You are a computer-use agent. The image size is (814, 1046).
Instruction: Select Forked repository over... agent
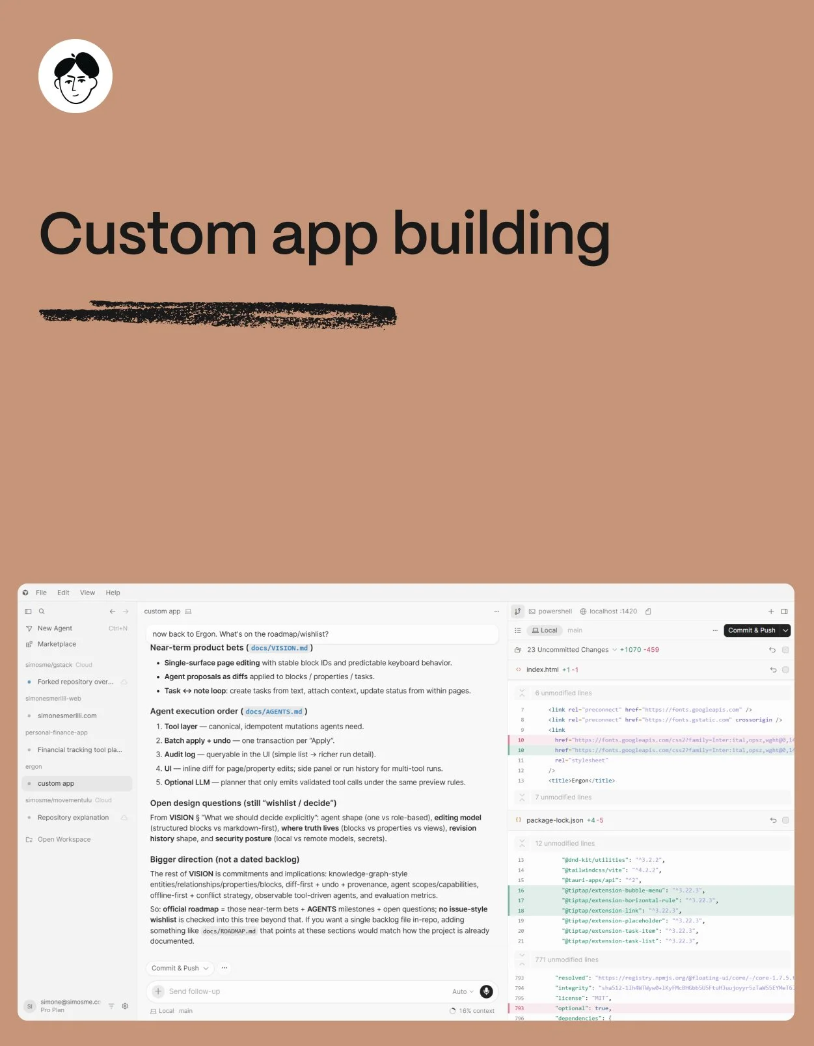[76, 682]
